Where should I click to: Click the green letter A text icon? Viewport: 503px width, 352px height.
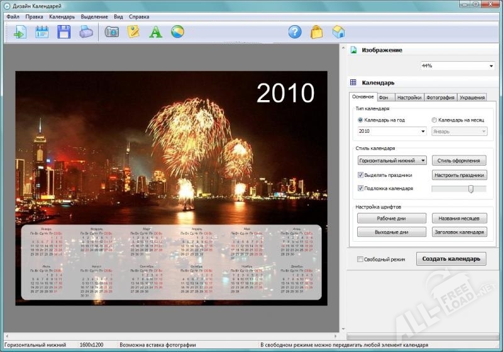pyautogui.click(x=155, y=32)
